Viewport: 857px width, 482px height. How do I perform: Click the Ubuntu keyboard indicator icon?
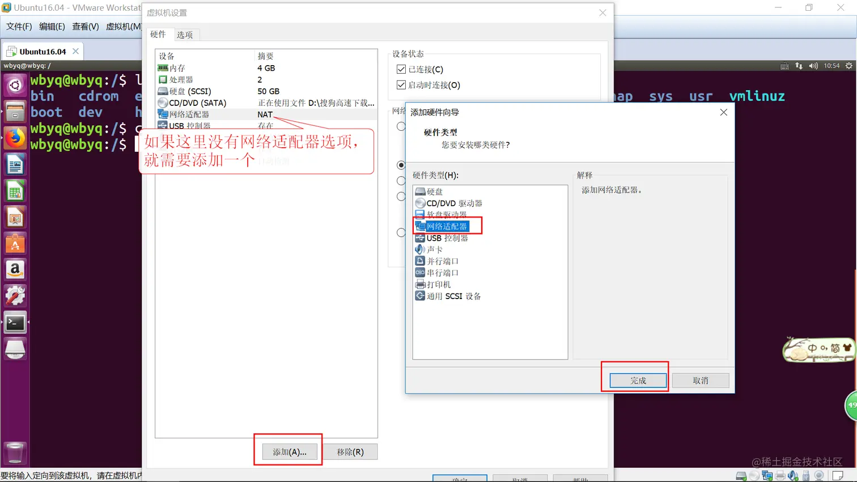point(784,66)
